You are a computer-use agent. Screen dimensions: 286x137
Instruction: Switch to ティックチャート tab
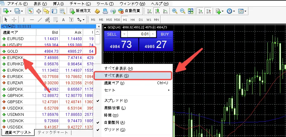pyautogui.click(x=53, y=133)
